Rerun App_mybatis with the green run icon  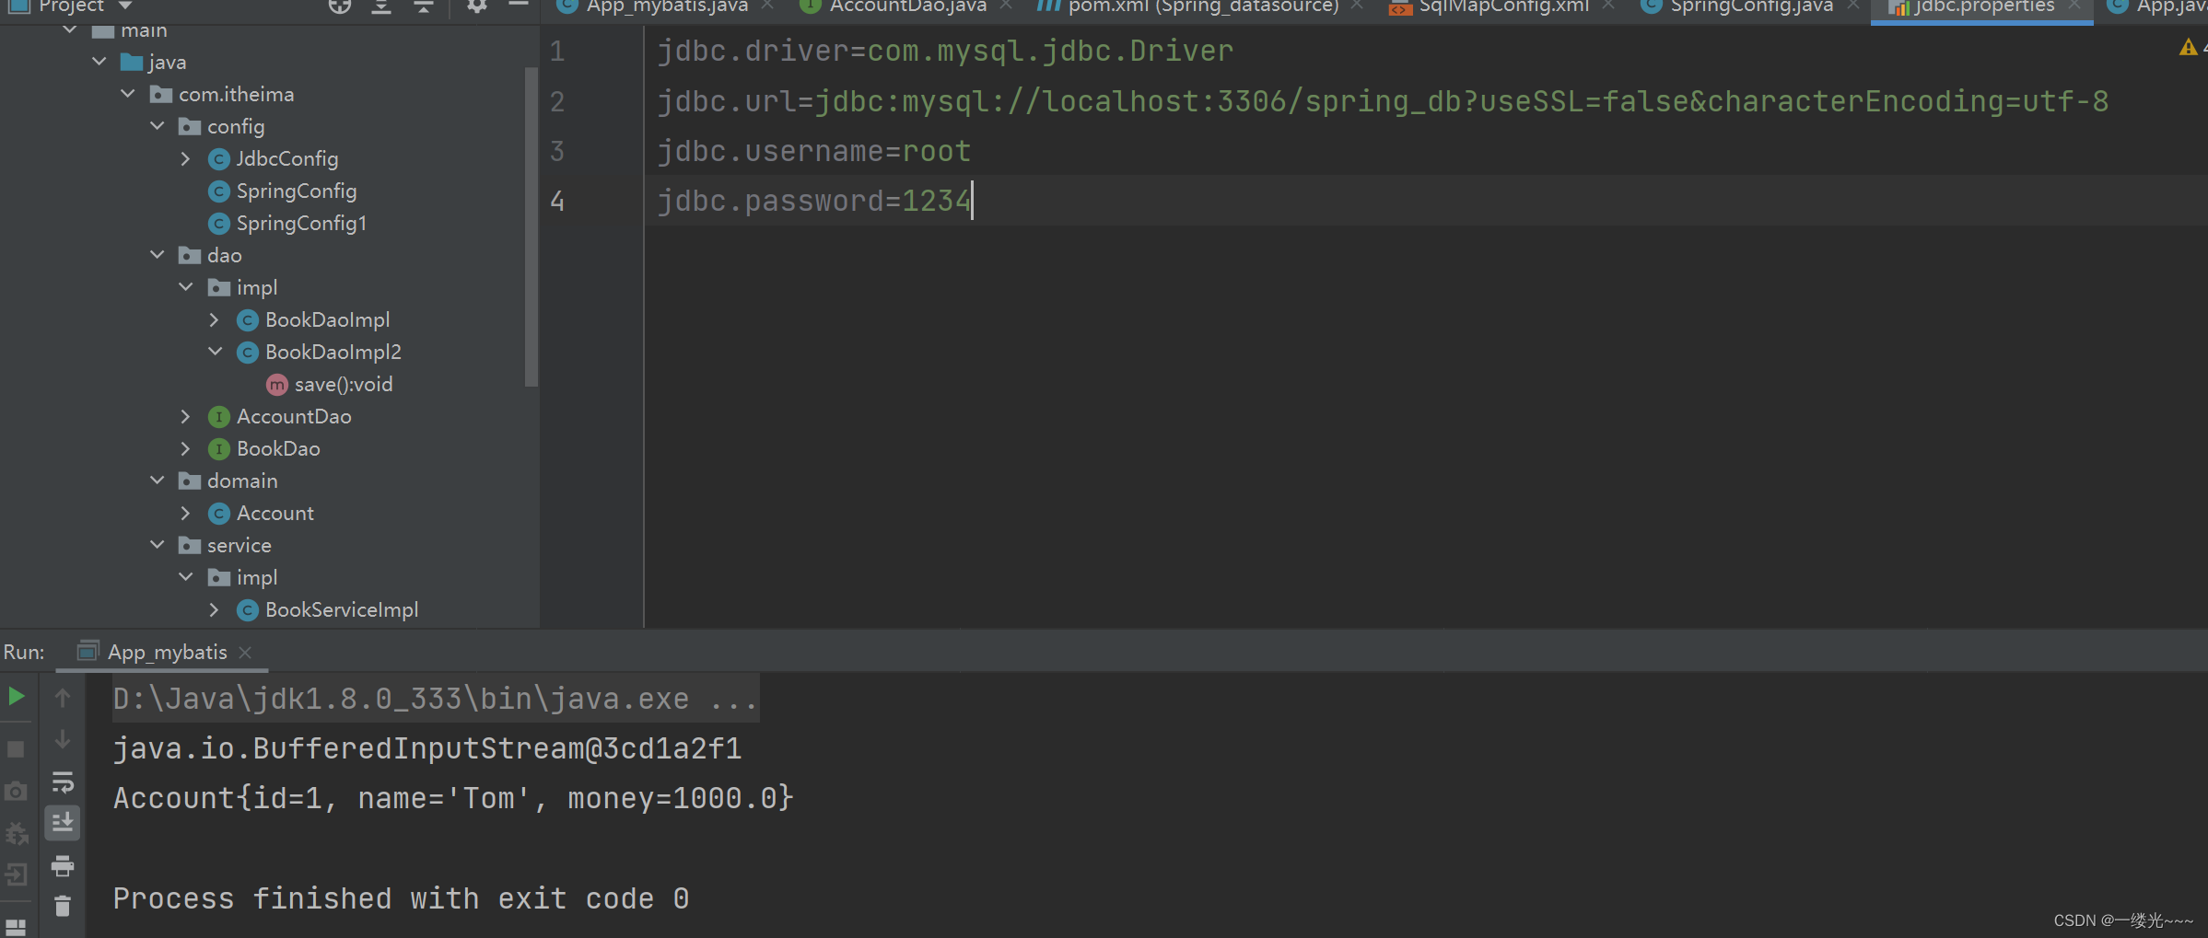coord(17,697)
